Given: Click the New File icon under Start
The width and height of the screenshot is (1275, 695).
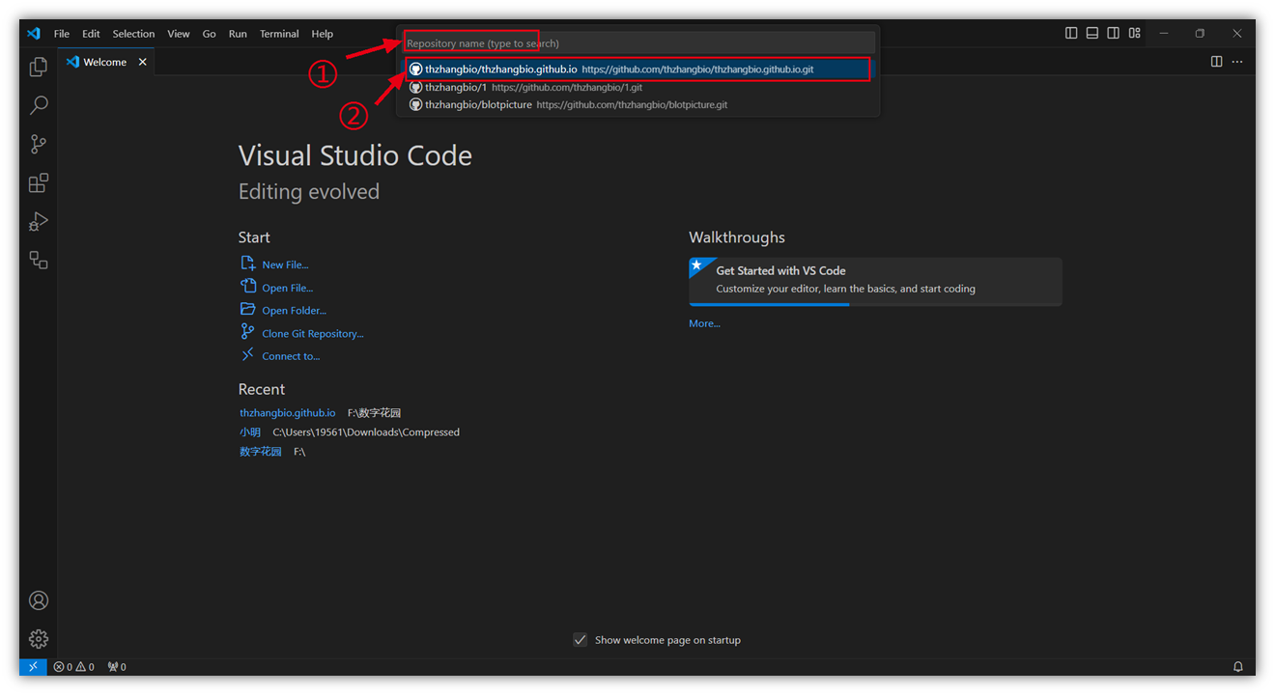Looking at the screenshot, I should pyautogui.click(x=247, y=264).
